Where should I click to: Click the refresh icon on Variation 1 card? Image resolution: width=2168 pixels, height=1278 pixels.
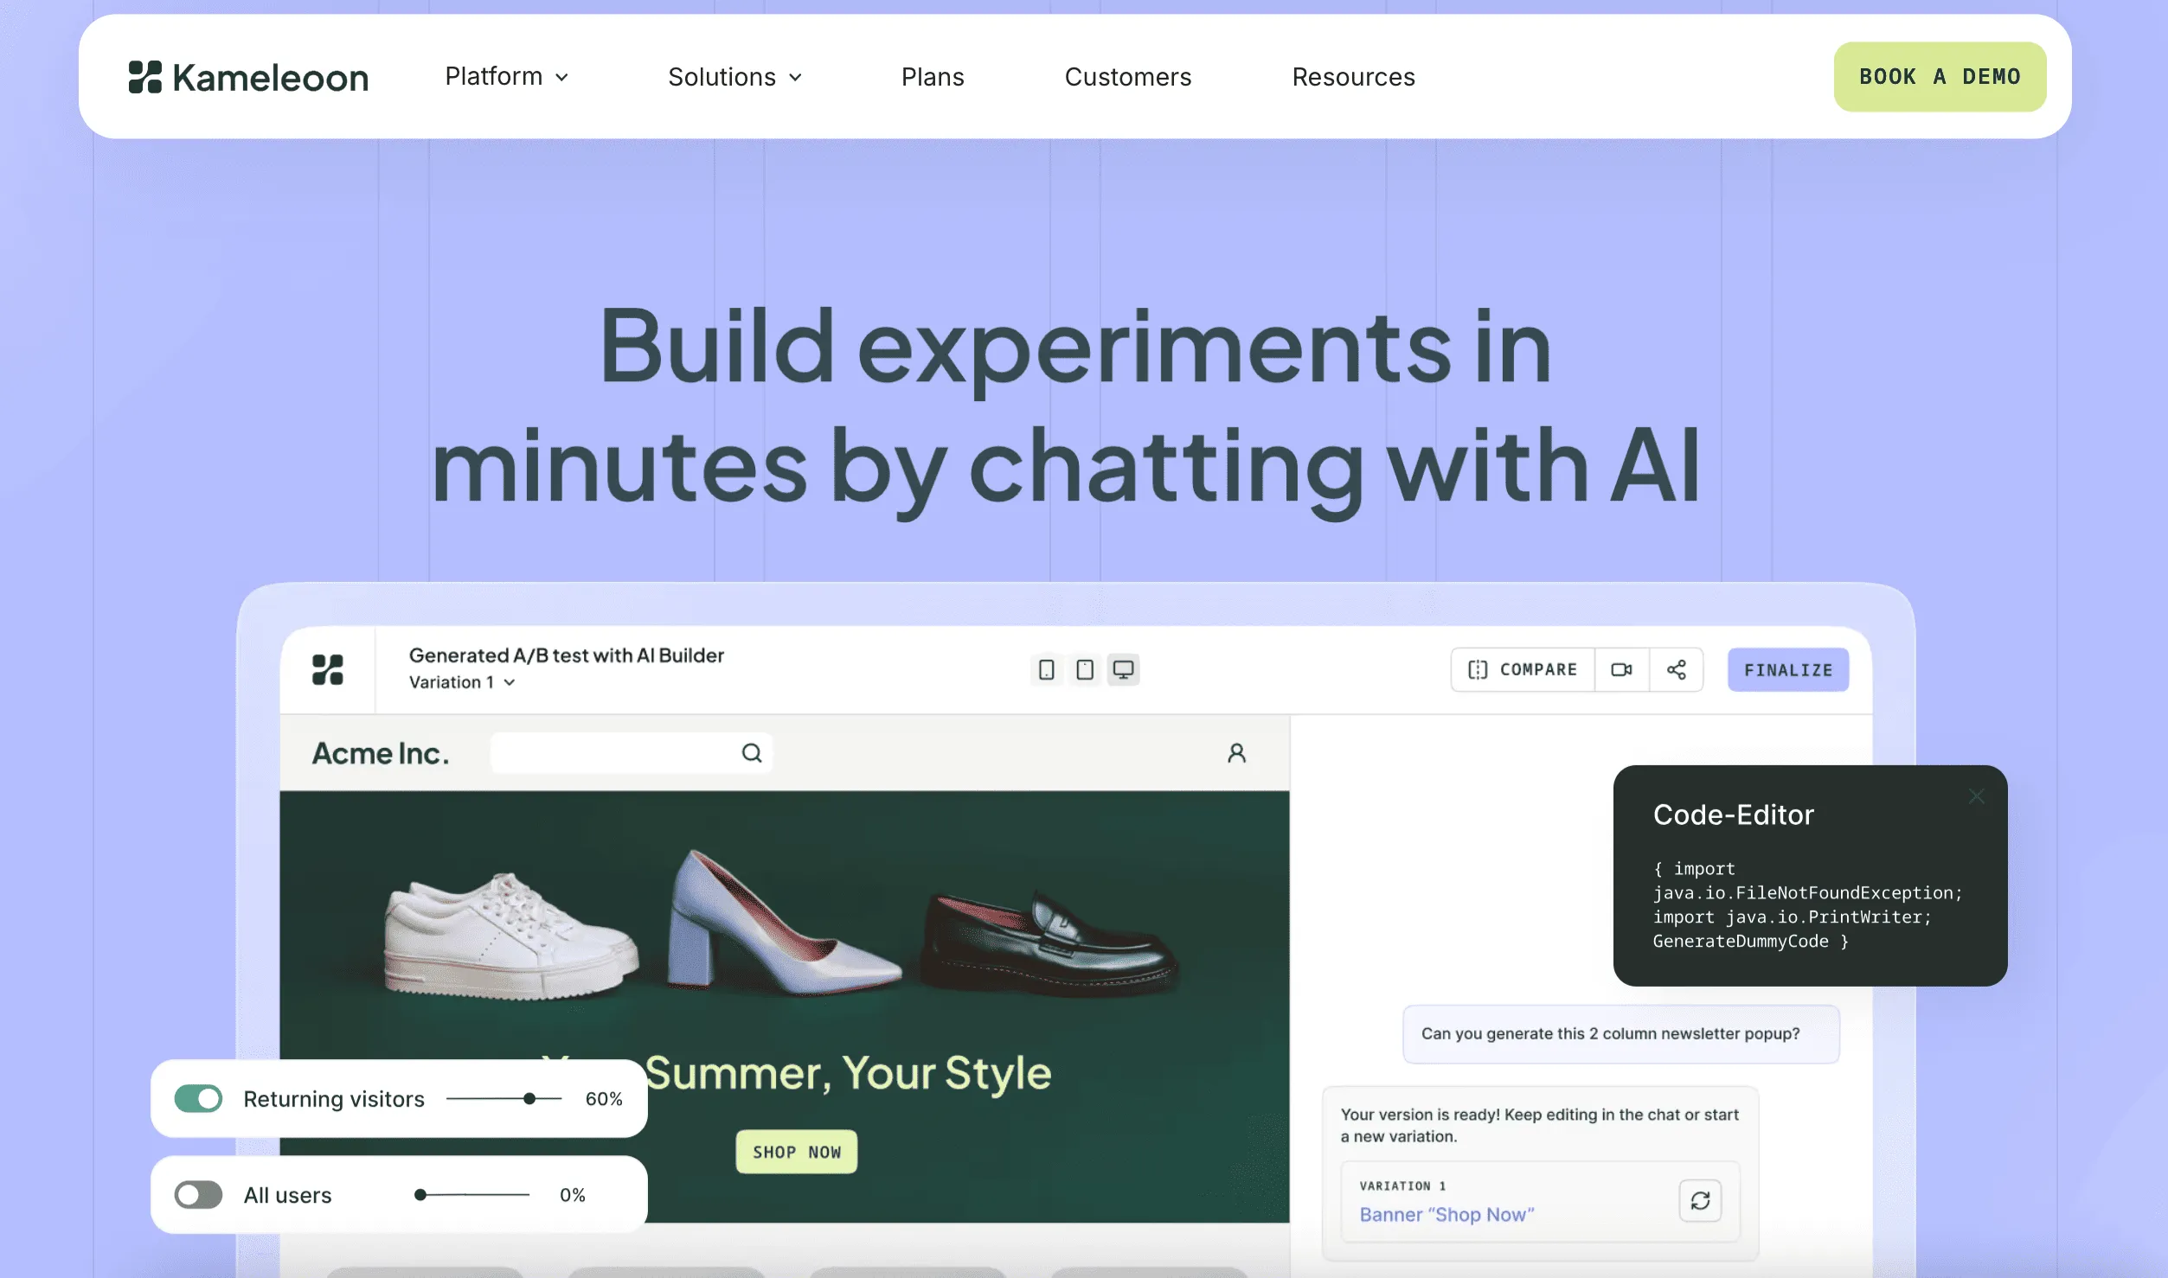1700,1200
